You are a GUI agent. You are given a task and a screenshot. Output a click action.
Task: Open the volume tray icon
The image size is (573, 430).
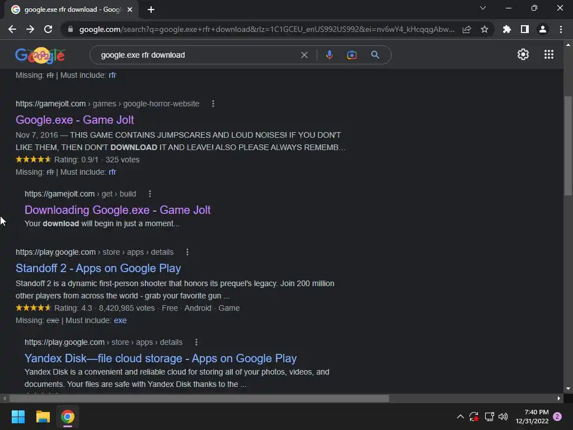pyautogui.click(x=503, y=417)
